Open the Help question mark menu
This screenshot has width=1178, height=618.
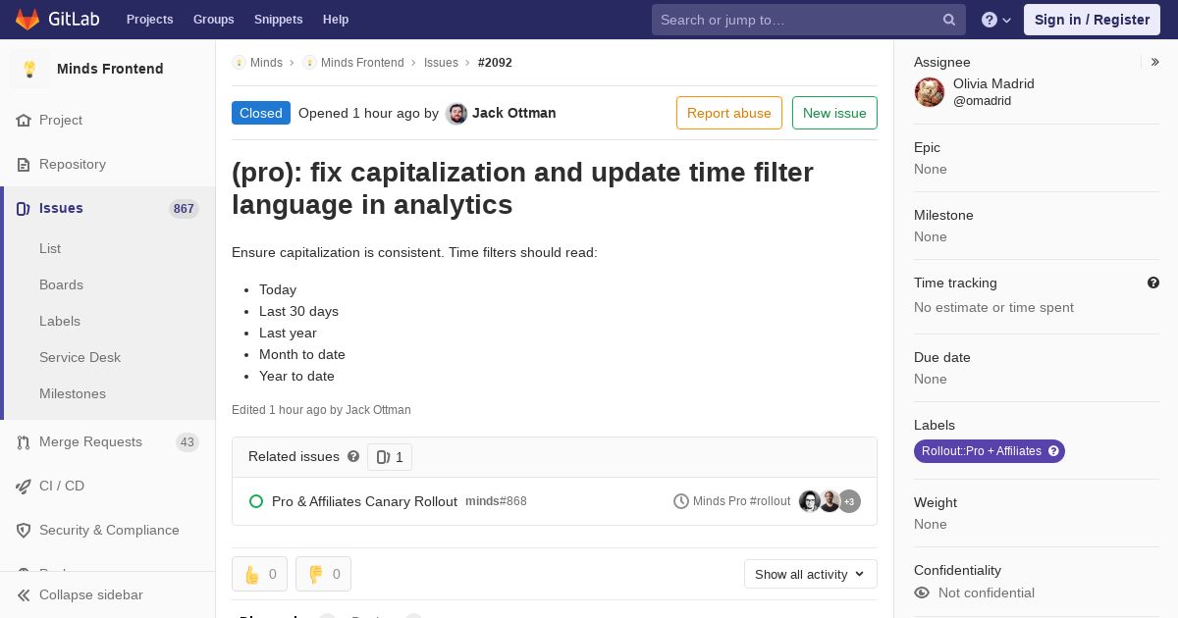[x=996, y=20]
